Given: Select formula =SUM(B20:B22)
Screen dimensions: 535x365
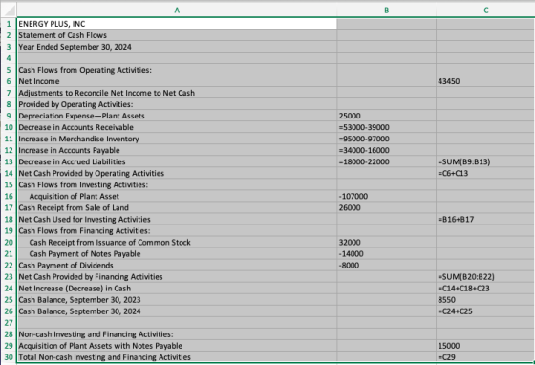Looking at the screenshot, I should [x=485, y=277].
